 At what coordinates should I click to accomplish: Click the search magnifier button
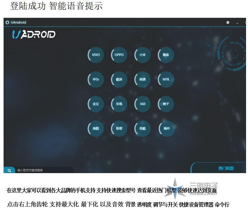click(x=9, y=170)
